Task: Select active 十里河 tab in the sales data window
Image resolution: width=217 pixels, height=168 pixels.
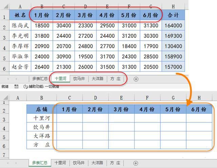Action: tap(61, 79)
